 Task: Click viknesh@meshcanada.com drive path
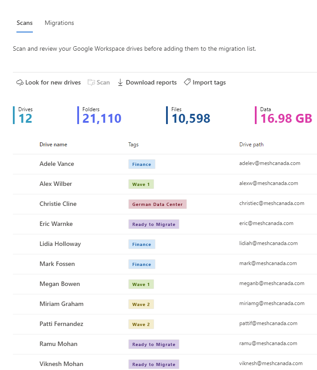tap(271, 363)
